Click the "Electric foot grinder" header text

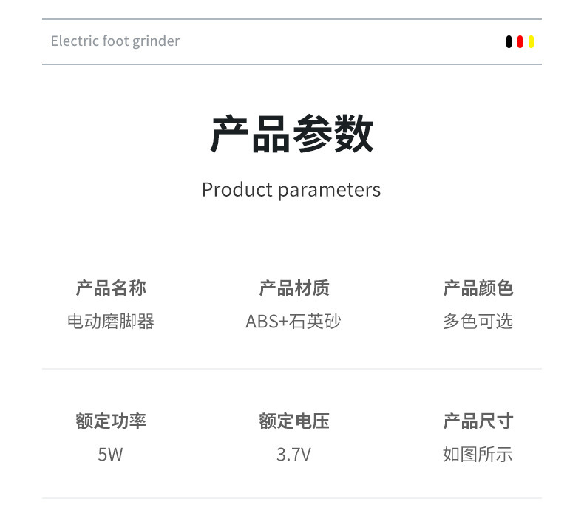115,41
